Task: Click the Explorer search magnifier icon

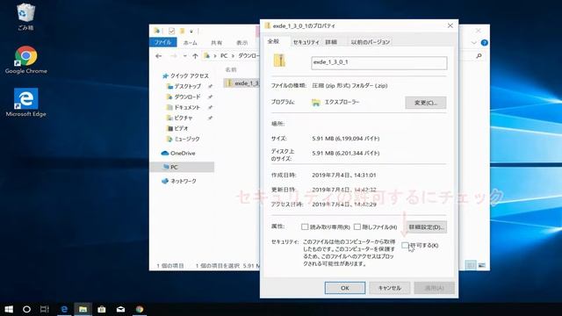Action: [479, 56]
